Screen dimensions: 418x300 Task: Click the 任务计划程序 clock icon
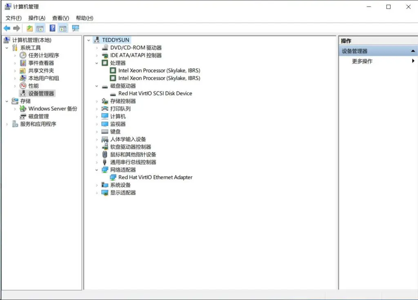tap(23, 55)
